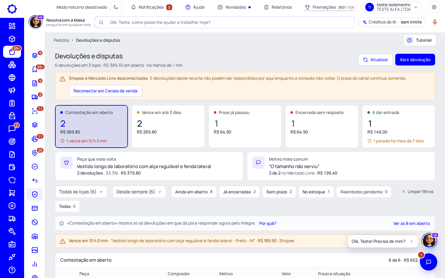Open the settings gear in top bar
The width and height of the screenshot is (445, 278).
click(x=434, y=7)
